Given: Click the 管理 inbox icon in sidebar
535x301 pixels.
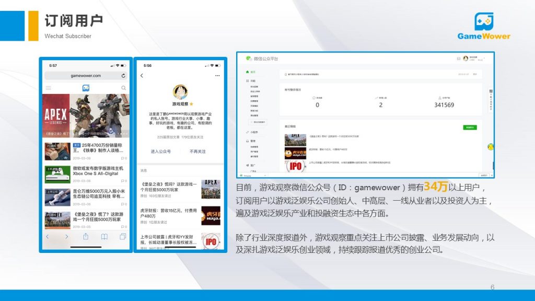Looking at the screenshot, I should (247, 141).
